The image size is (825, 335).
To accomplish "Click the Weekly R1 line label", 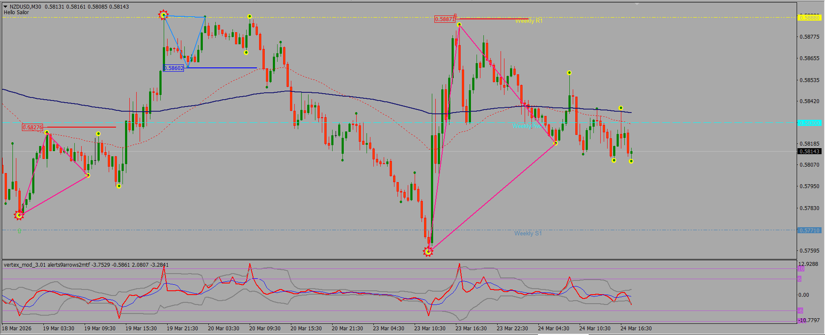I will (x=529, y=21).
